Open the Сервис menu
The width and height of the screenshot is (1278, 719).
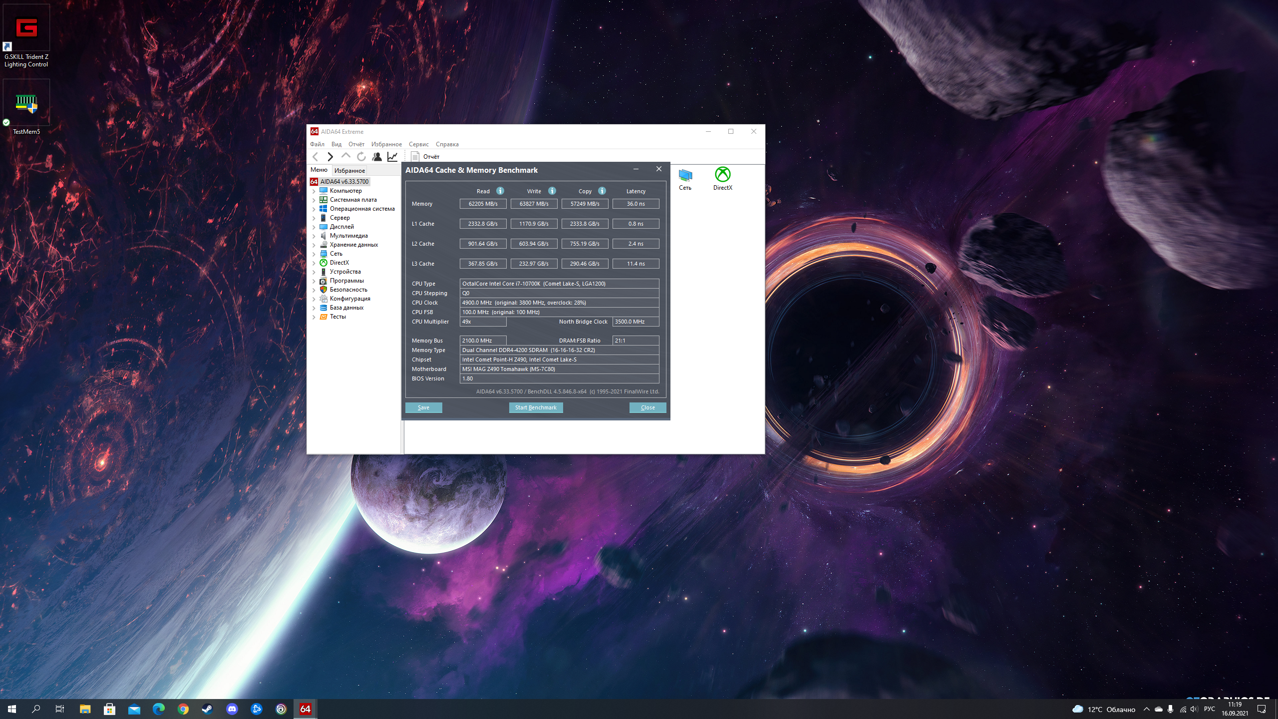coord(418,144)
